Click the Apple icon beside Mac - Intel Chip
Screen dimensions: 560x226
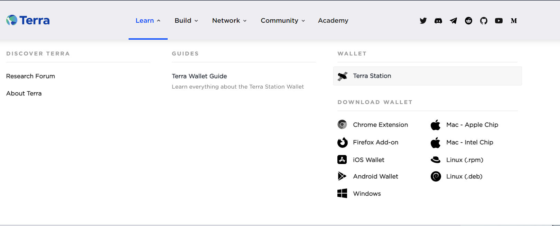[436, 142]
